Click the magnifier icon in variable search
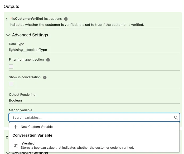Viewport: 184px width, 154px height. pos(176,118)
